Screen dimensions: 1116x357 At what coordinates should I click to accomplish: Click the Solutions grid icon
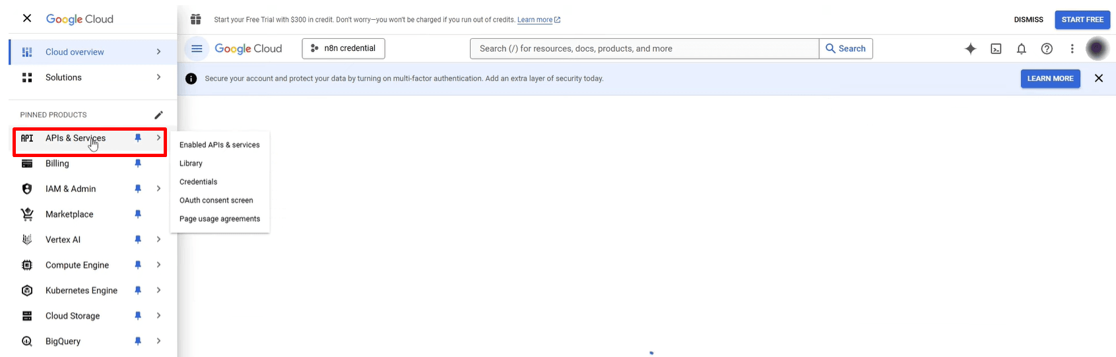pyautogui.click(x=27, y=78)
